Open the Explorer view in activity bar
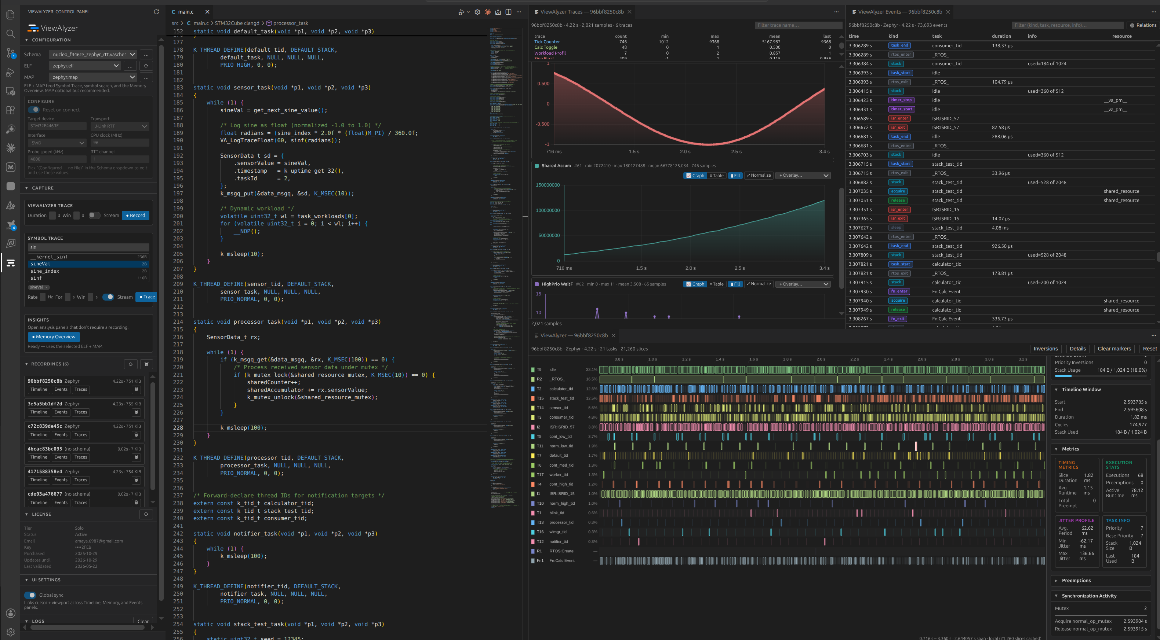The image size is (1160, 640). coord(10,14)
